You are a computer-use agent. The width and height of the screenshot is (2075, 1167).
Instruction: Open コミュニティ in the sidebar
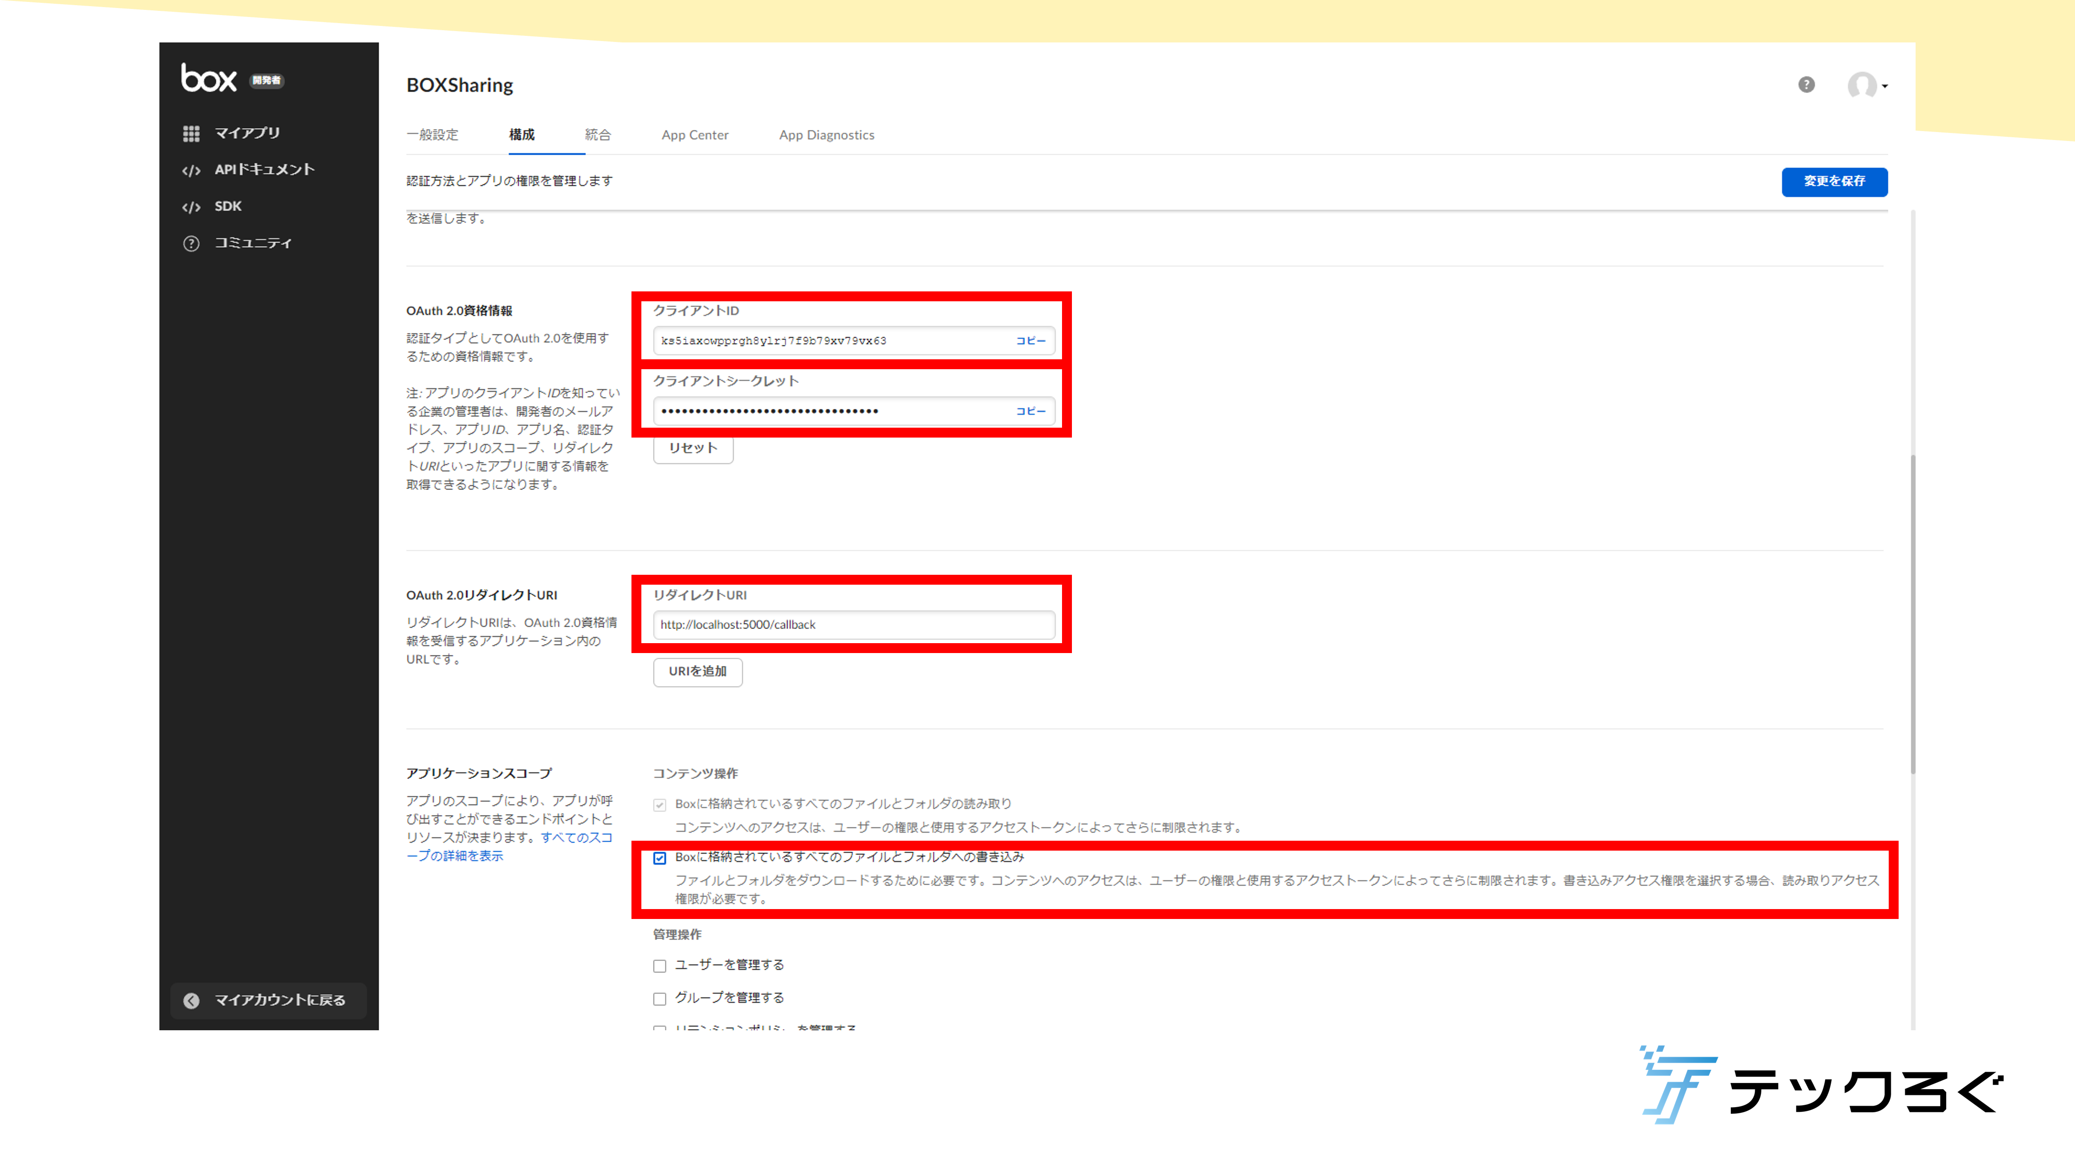(x=253, y=243)
